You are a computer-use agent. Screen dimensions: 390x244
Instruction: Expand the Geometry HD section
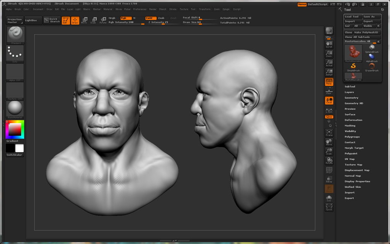pos(354,103)
